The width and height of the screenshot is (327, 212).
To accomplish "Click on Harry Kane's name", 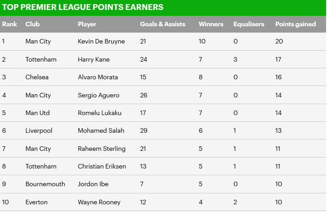I will pyautogui.click(x=93, y=59).
